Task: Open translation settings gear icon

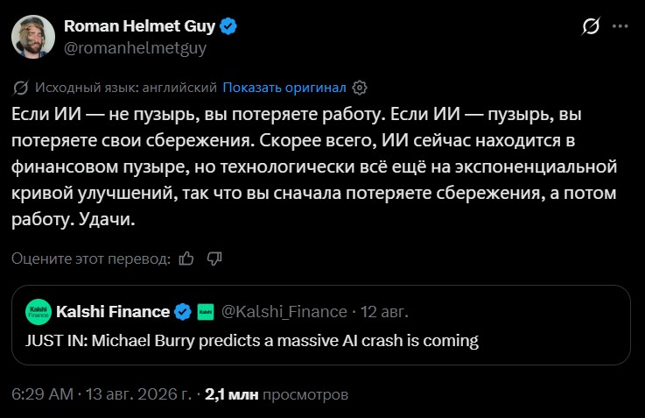Action: click(360, 88)
